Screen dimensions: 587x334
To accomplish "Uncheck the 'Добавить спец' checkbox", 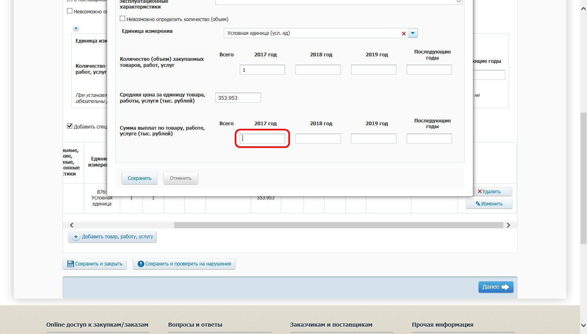I will click(69, 126).
